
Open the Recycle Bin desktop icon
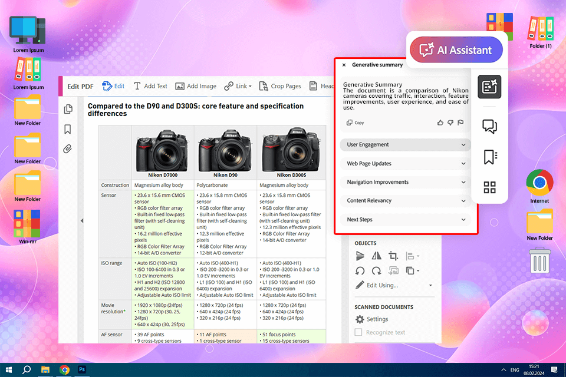click(539, 260)
